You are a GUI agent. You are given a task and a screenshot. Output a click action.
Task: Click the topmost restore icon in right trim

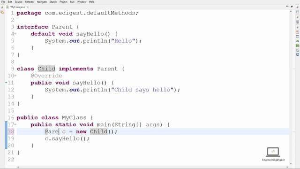coord(298,8)
